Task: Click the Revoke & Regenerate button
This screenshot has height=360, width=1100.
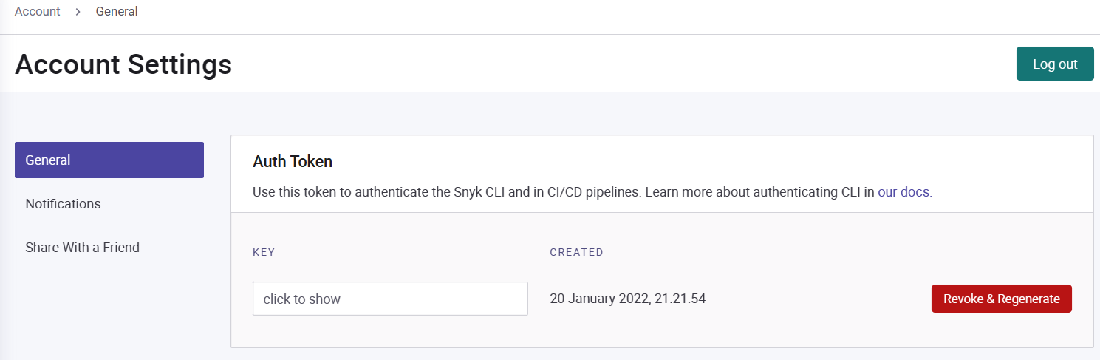Action: point(1001,299)
